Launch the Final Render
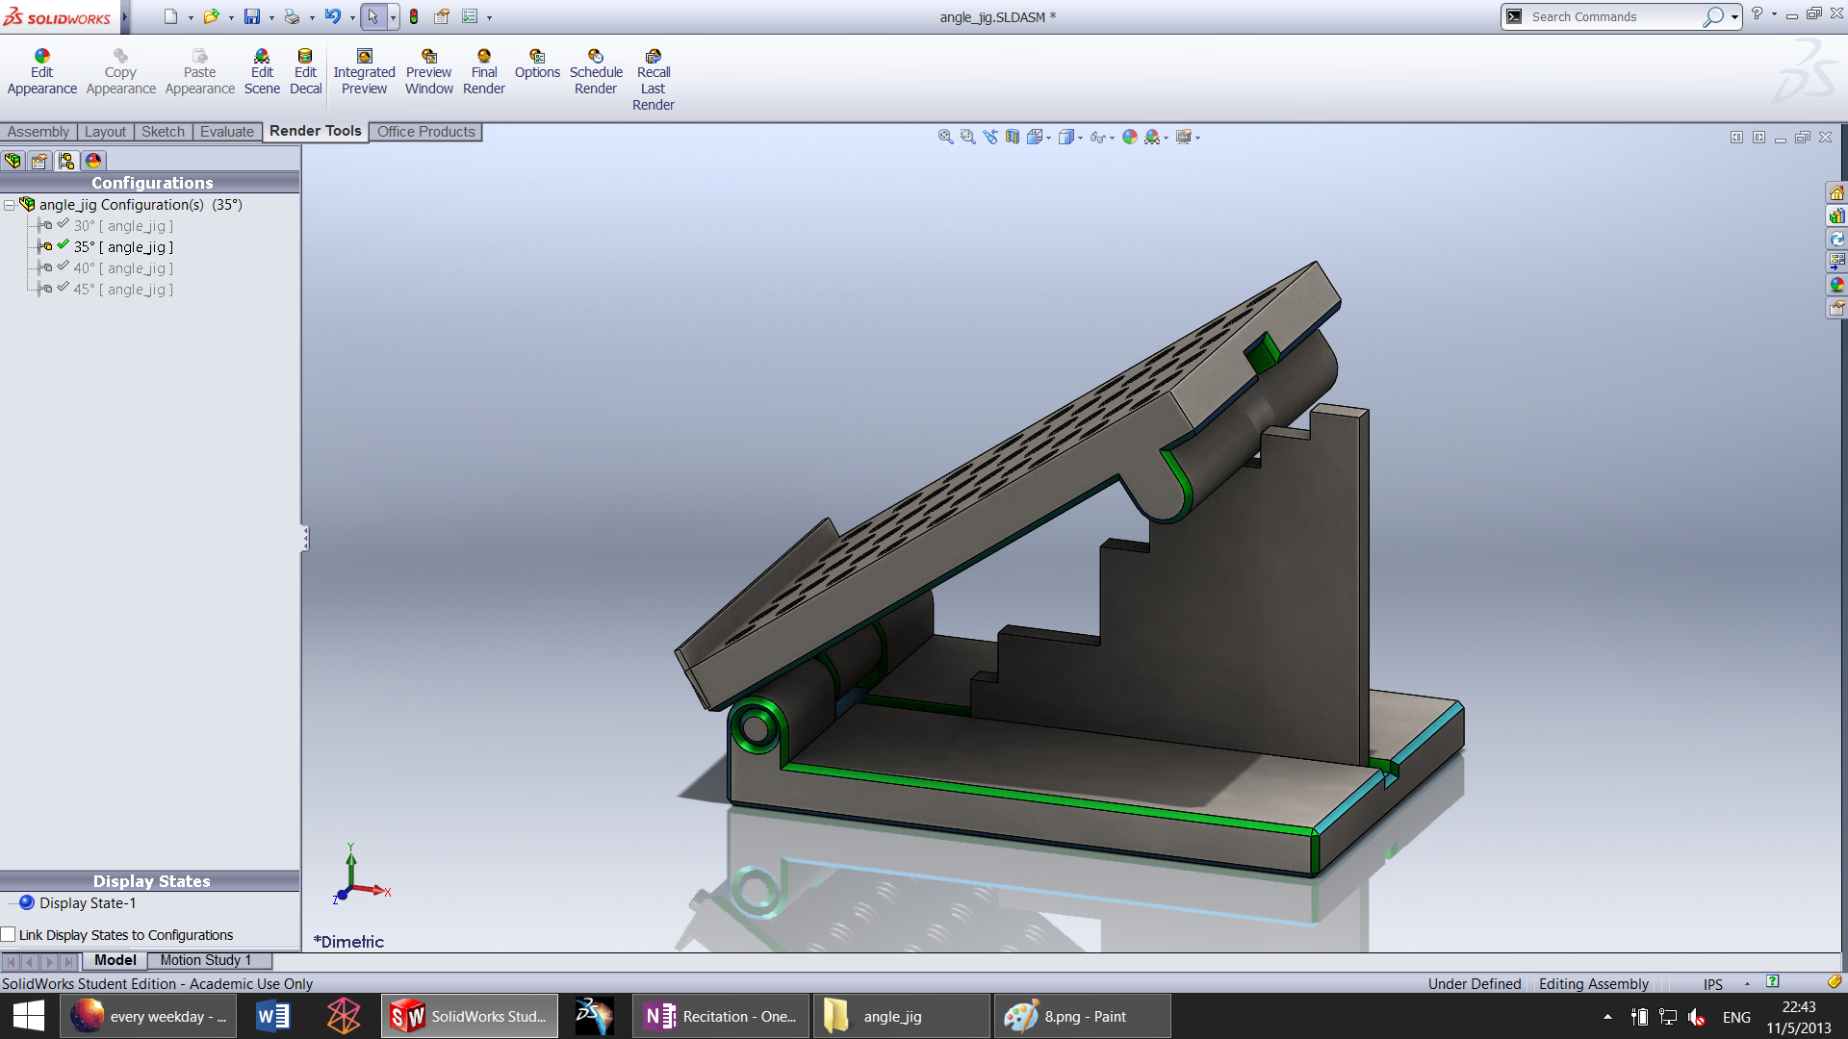 [x=484, y=72]
